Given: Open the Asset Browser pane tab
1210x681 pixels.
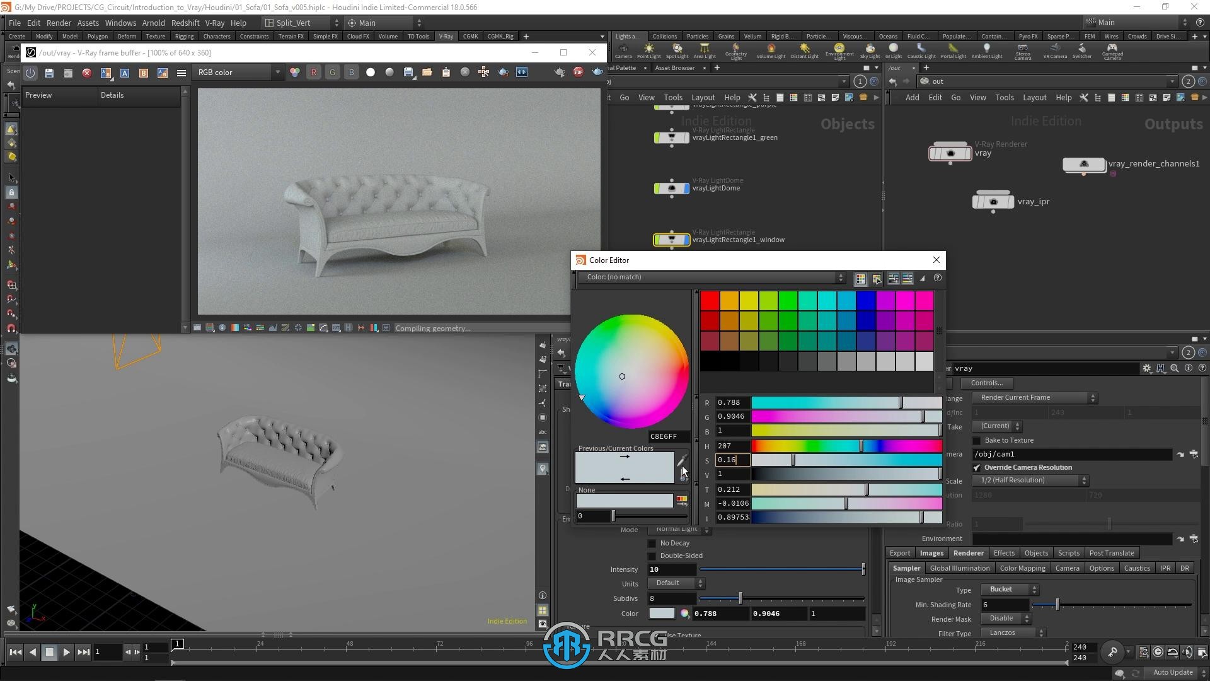Looking at the screenshot, I should coord(674,68).
